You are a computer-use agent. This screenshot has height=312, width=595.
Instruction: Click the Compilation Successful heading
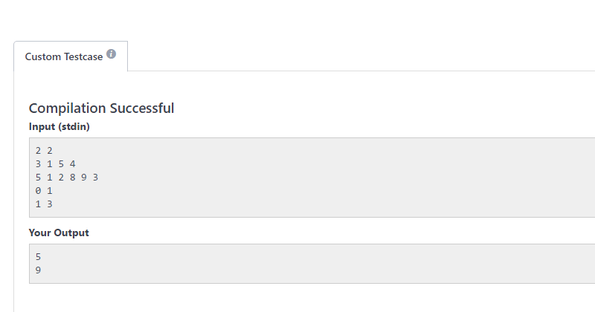pyautogui.click(x=101, y=108)
